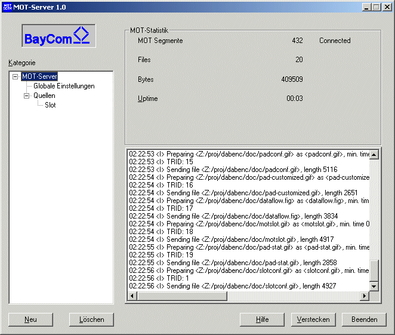Hide the window with Verstecken button
The height and width of the screenshot is (335, 395).
[313, 319]
